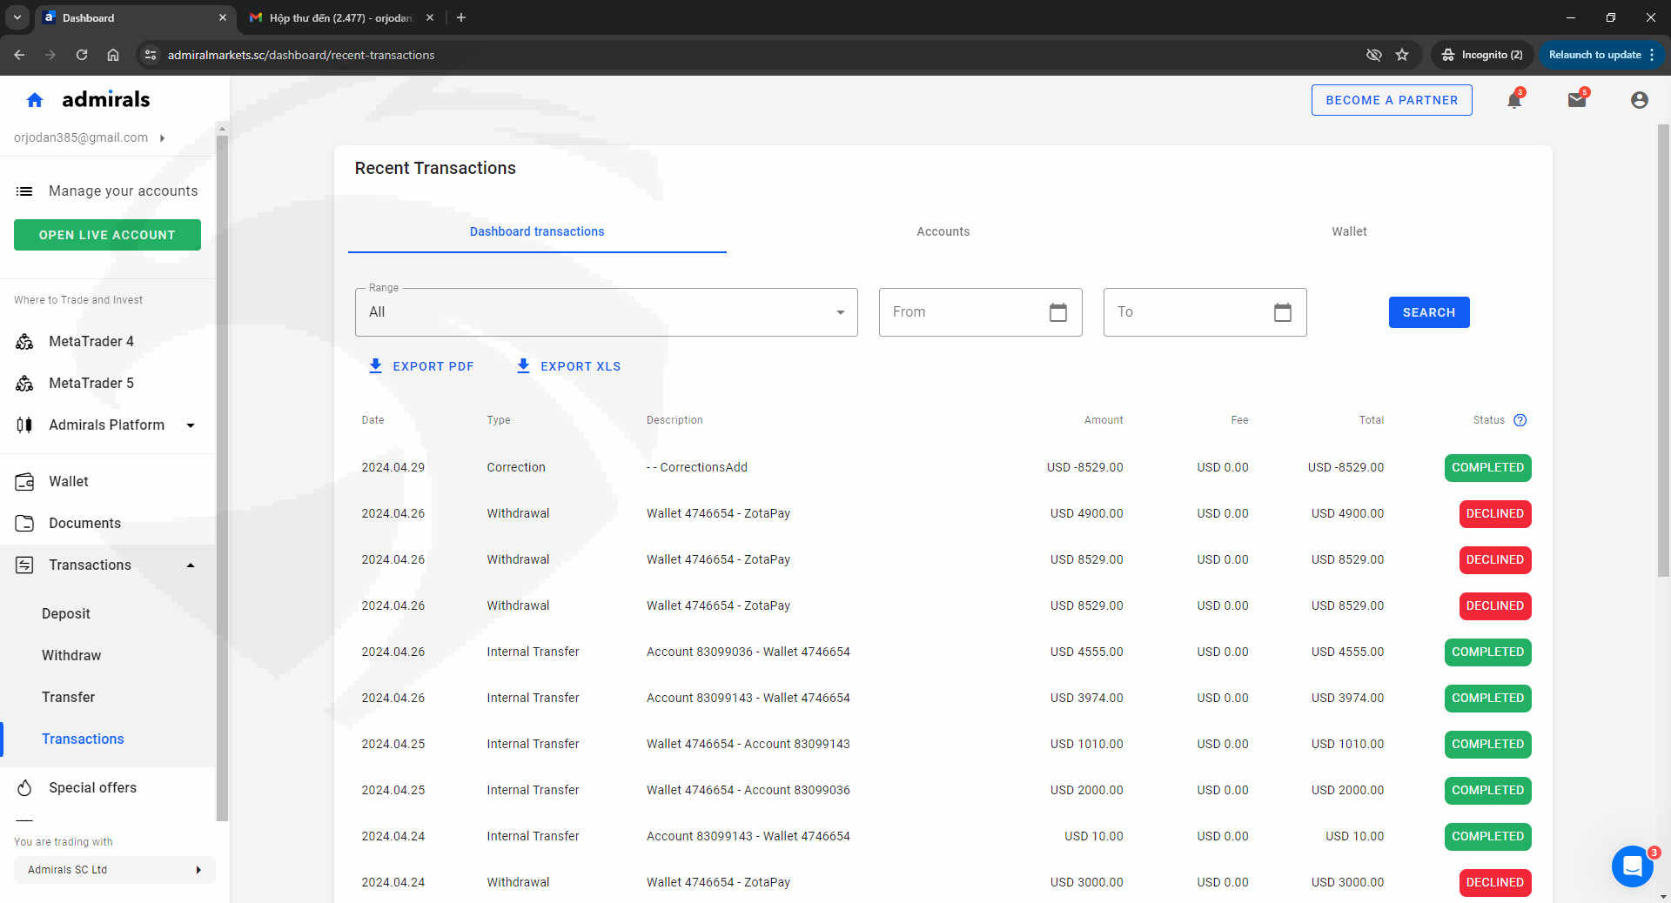Click Wallet 4746654 - Account 83099143 description
Screen dimensions: 1671x903
point(748,744)
